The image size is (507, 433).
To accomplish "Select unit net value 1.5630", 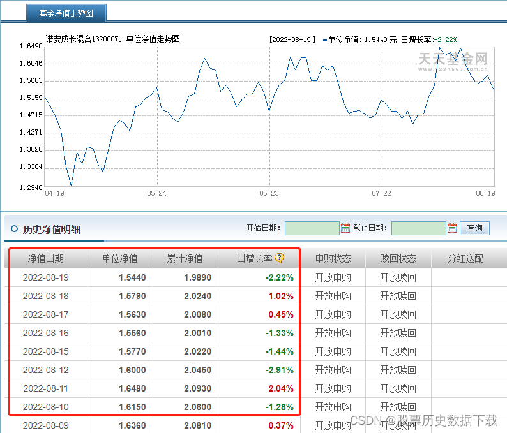I will (x=132, y=314).
